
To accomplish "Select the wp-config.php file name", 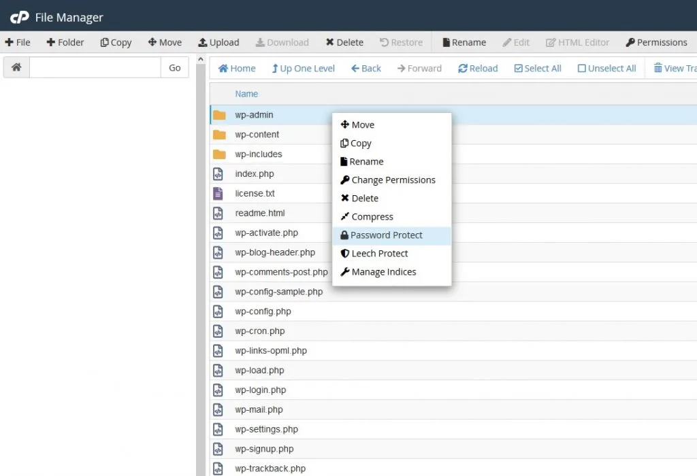I will coord(263,311).
